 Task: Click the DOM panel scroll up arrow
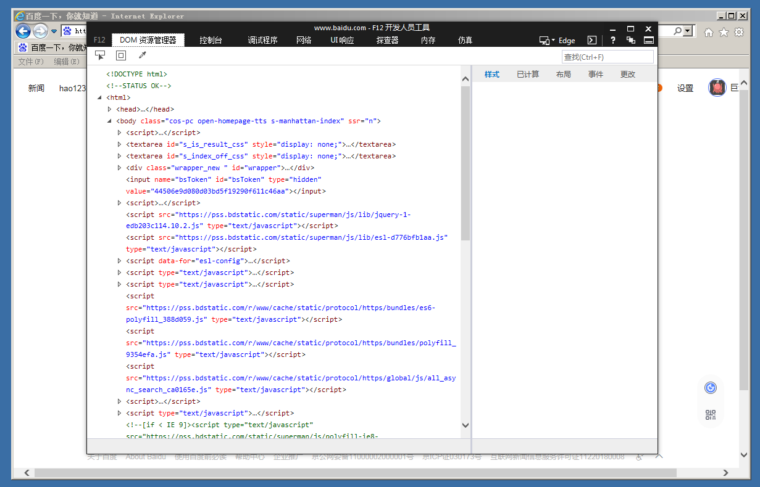(465, 78)
